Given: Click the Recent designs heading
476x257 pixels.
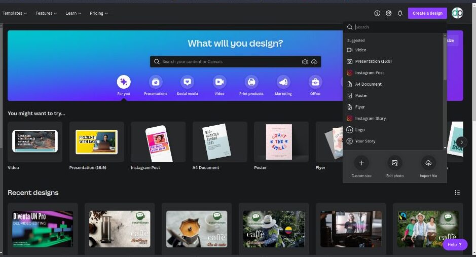Looking at the screenshot, I should (x=33, y=193).
